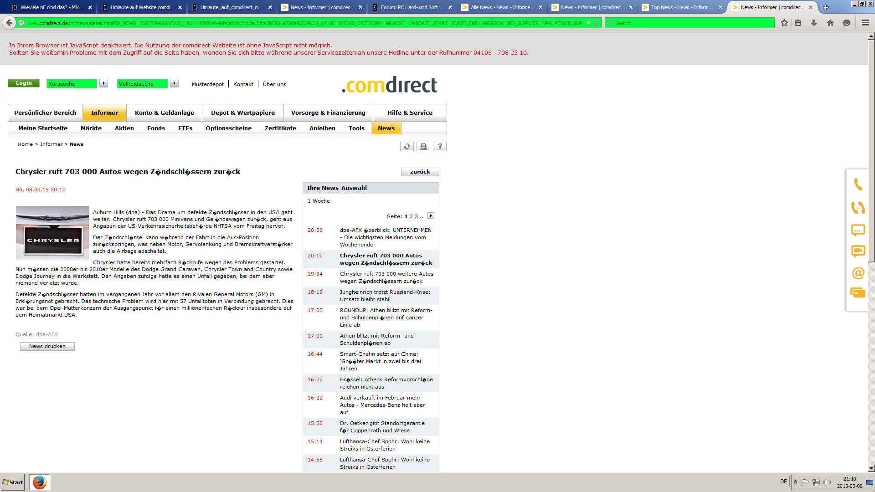Open the Vorsorge & Finanzierung menu
875x492 pixels.
click(328, 113)
